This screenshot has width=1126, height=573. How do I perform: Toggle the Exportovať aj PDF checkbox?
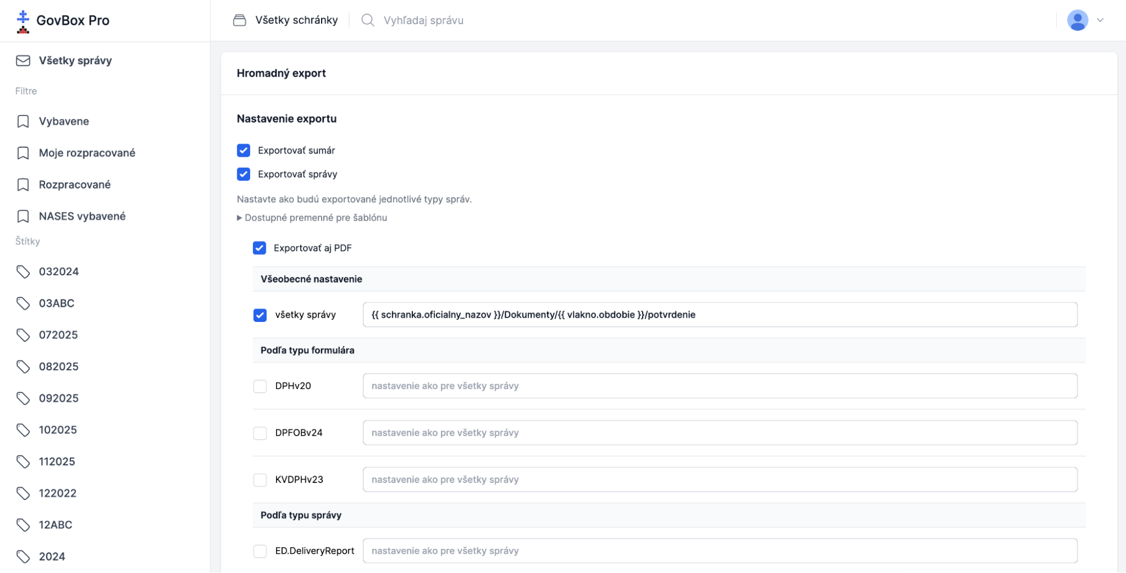[259, 248]
